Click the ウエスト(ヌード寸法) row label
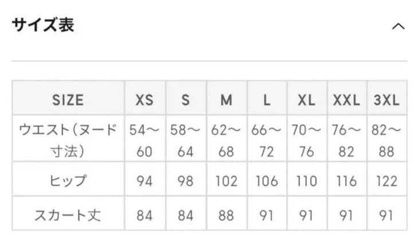The width and height of the screenshot is (418, 238). click(x=68, y=139)
